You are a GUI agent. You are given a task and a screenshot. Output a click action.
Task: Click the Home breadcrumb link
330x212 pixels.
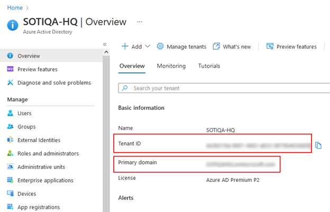[15, 7]
